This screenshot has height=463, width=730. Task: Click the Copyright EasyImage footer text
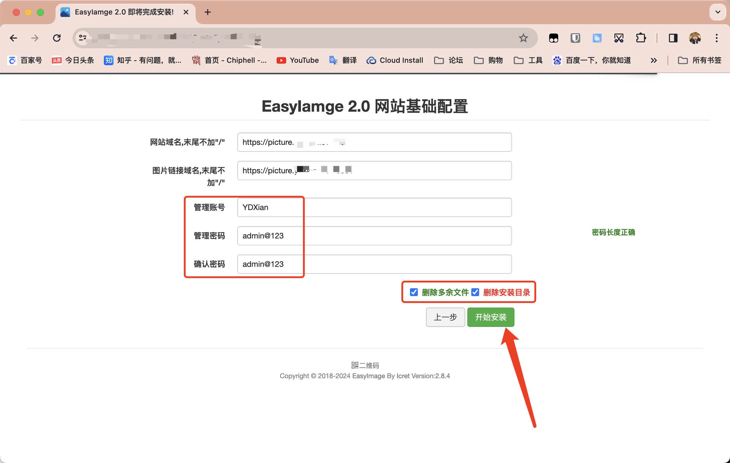(365, 376)
